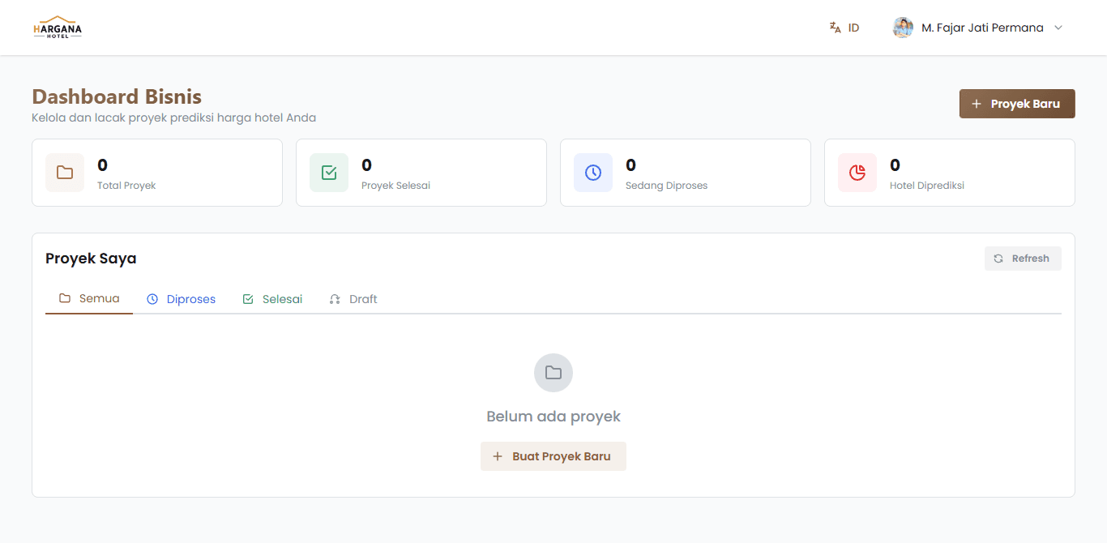Click the Hotel Diprediksi label

(x=927, y=186)
